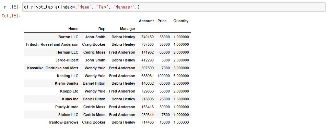328x128 pixels.
Task: Click account value 307599
Action: pyautogui.click(x=148, y=68)
